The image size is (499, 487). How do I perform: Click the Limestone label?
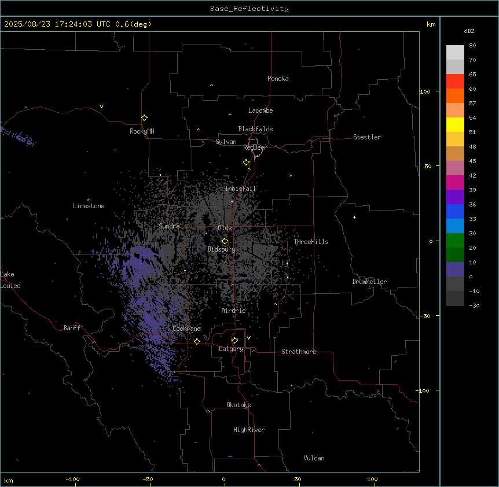(89, 206)
